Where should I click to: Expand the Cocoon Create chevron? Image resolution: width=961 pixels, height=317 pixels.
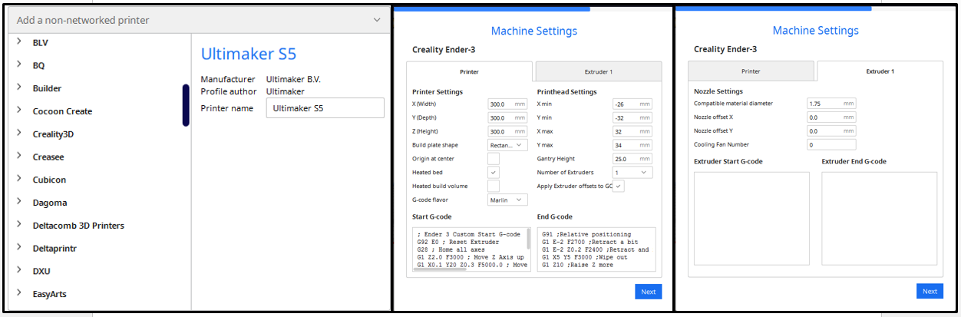(x=18, y=111)
